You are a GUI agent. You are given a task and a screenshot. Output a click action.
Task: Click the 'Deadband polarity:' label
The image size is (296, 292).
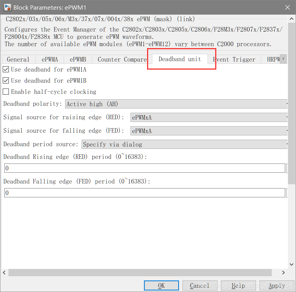click(x=32, y=104)
